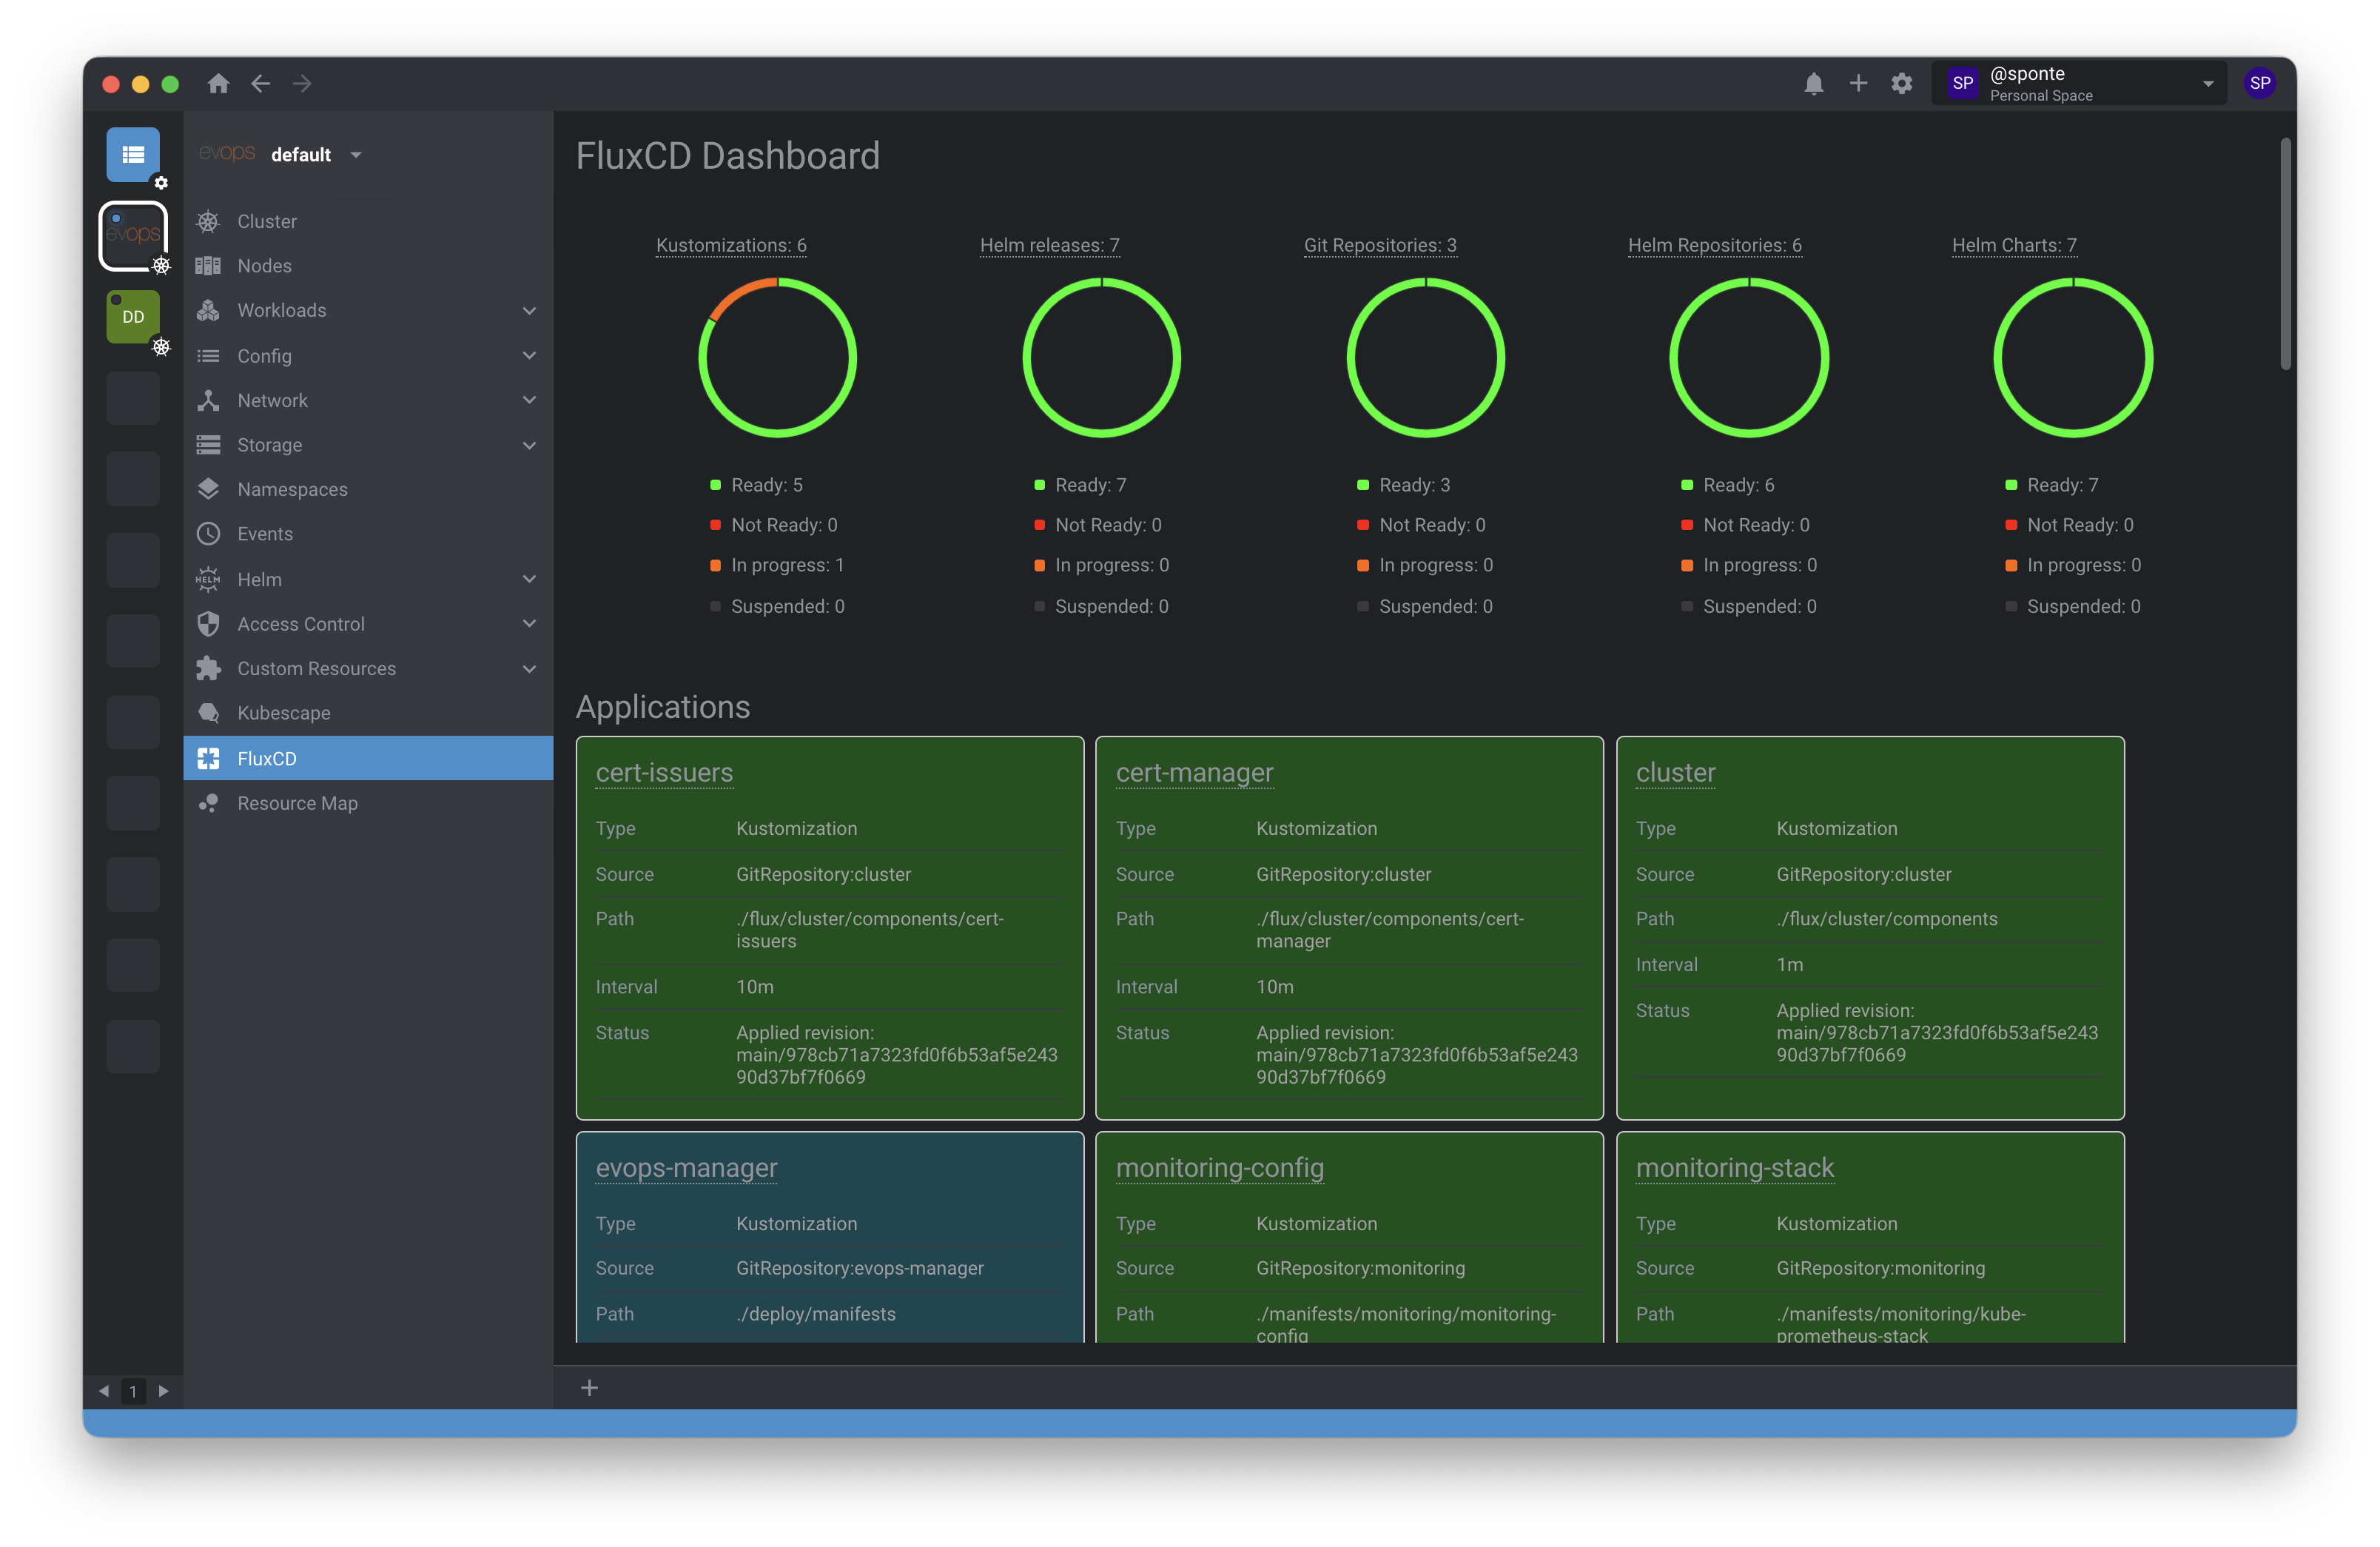The width and height of the screenshot is (2380, 1547).
Task: Click next hotbar page arrow
Action: pos(164,1391)
